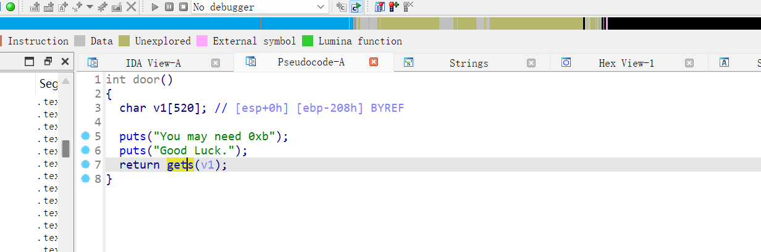Start the debugger process with play button

point(155,7)
